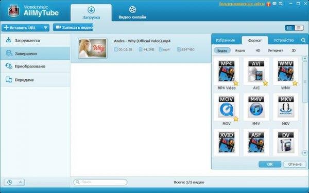Select the XVID format icon
This screenshot has width=309, height=193.
pyautogui.click(x=227, y=143)
